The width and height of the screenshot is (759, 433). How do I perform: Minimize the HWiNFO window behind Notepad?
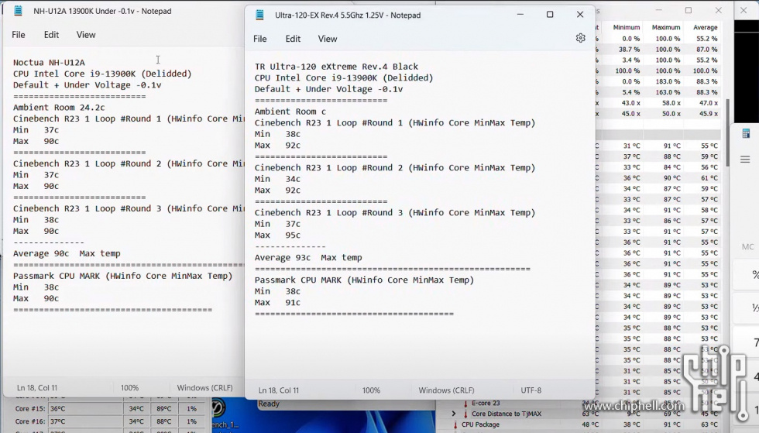[659, 10]
